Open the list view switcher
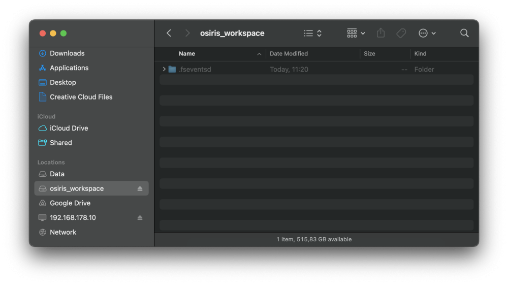This screenshot has width=508, height=285. pyautogui.click(x=312, y=33)
